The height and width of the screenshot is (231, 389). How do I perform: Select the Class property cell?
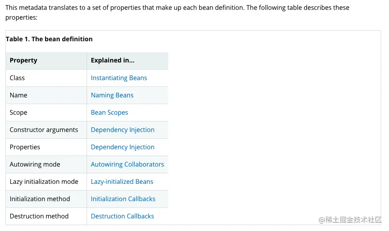pyautogui.click(x=17, y=78)
